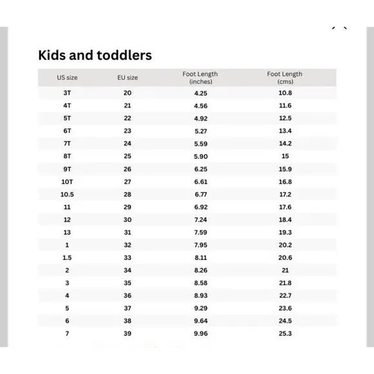
Task: Click the 25.3 cms foot length value
Action: point(285,333)
